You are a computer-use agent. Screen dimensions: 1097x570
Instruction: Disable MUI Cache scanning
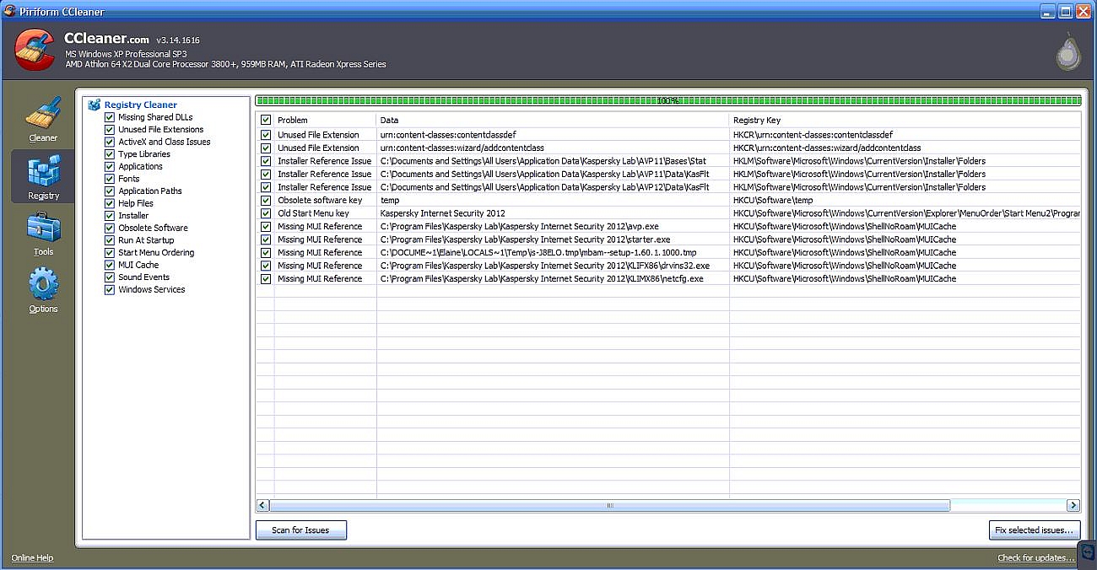(110, 265)
